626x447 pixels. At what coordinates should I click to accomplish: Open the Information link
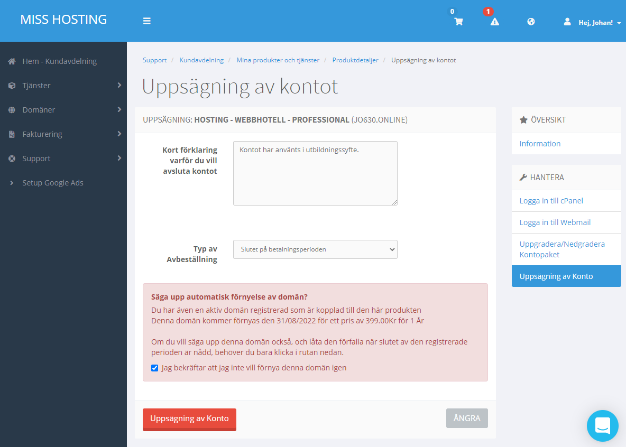tap(540, 144)
